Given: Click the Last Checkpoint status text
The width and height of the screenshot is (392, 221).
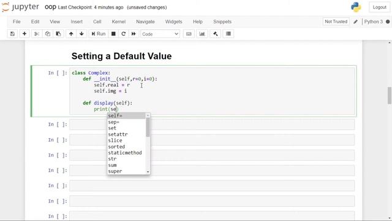Looking at the screenshot, I should click(91, 7).
